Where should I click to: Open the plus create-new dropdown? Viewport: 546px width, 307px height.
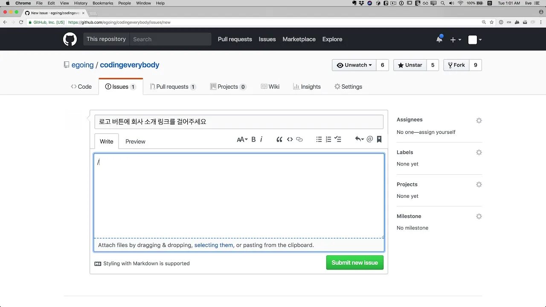click(456, 40)
